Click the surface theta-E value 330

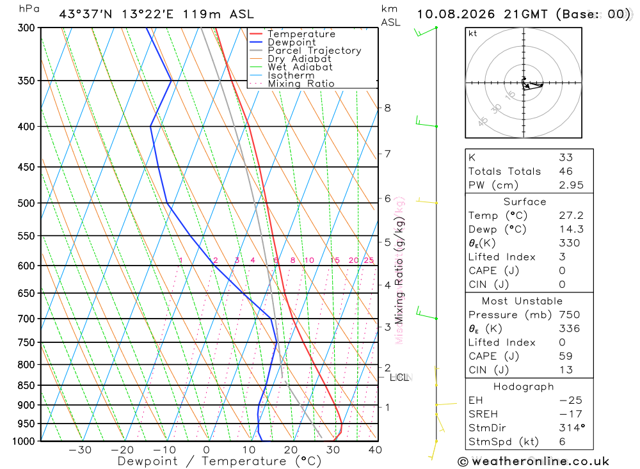(570, 243)
